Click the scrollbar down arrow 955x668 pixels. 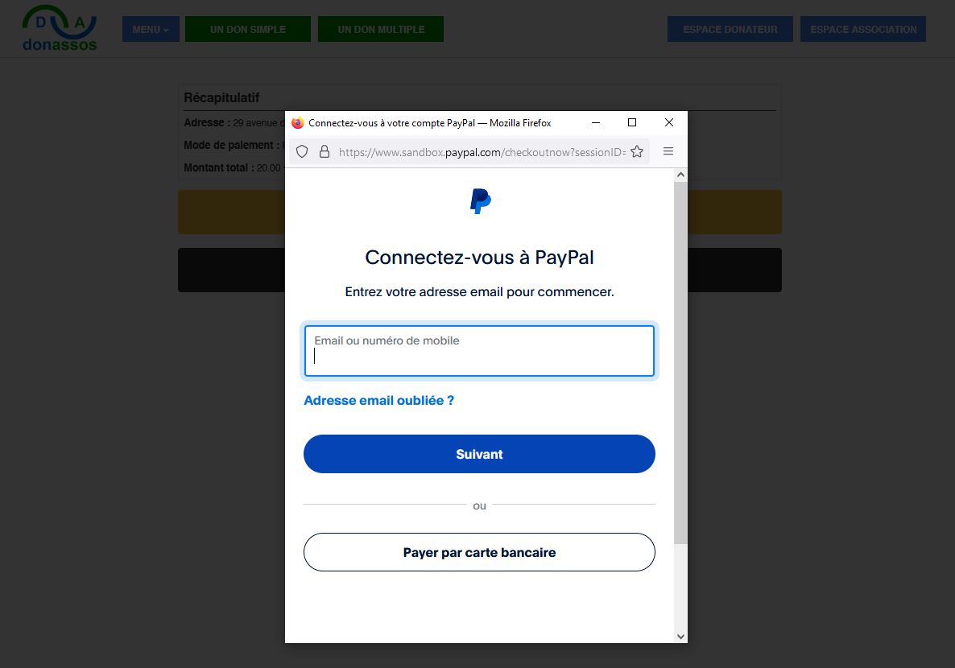(x=680, y=637)
